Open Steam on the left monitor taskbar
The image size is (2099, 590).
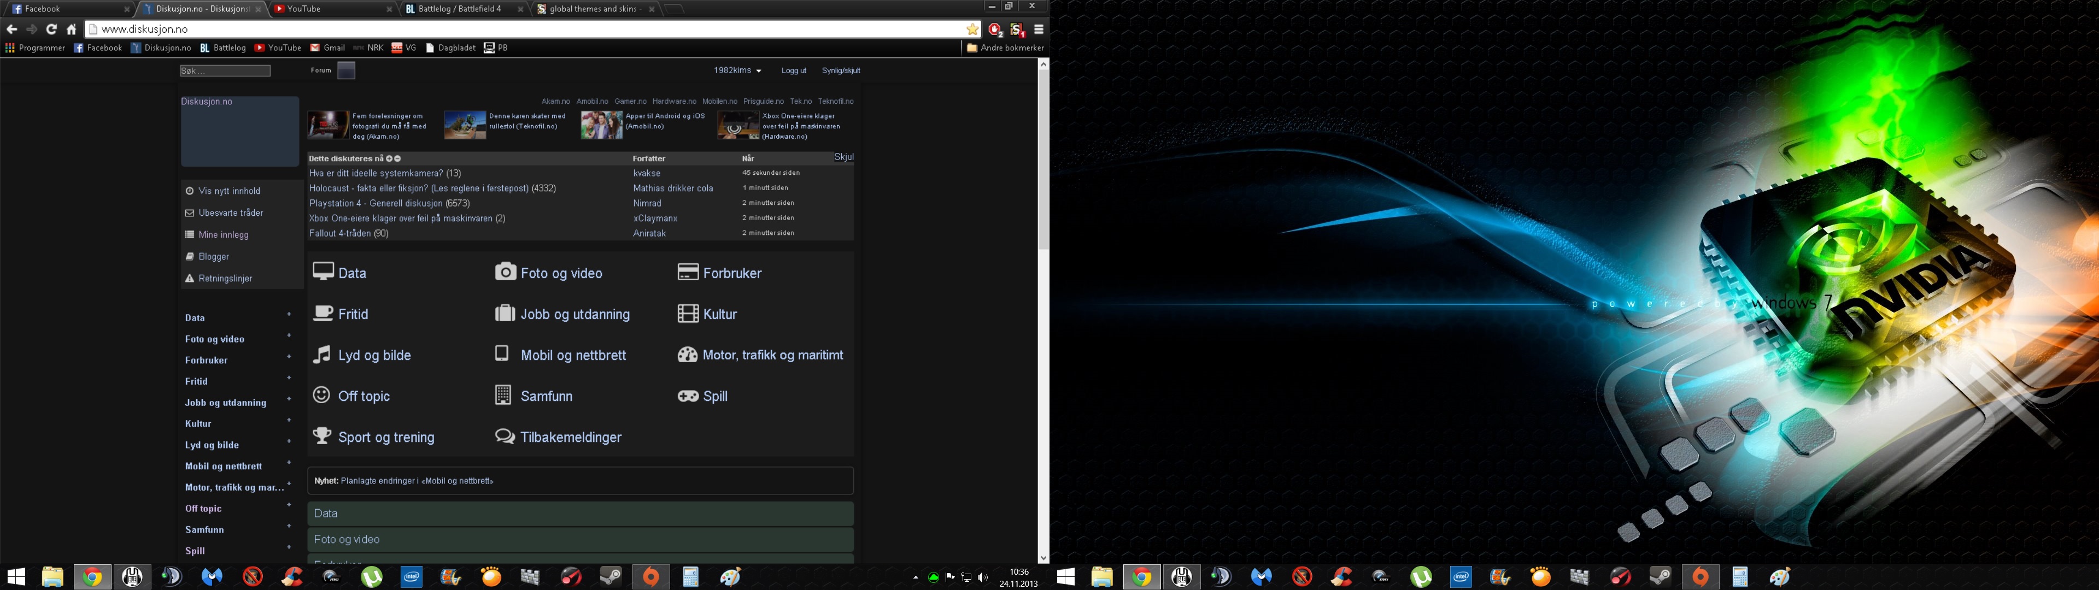[x=611, y=577]
